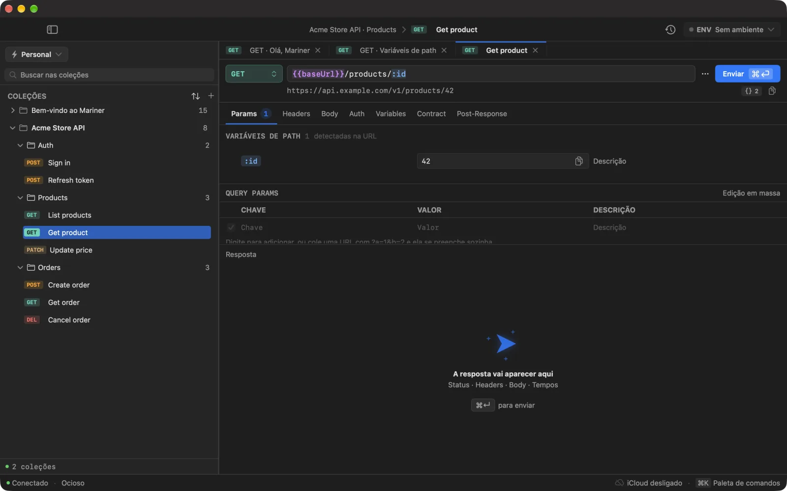Screen dimensions: 787x491
Task: Expand the Bem-vindo ao Mariner collection
Action: 13,110
